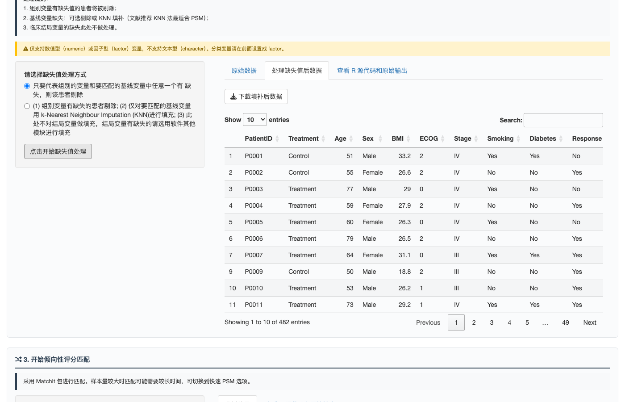This screenshot has width=625, height=402.
Task: Sort table by Age column arrows
Action: coord(351,139)
